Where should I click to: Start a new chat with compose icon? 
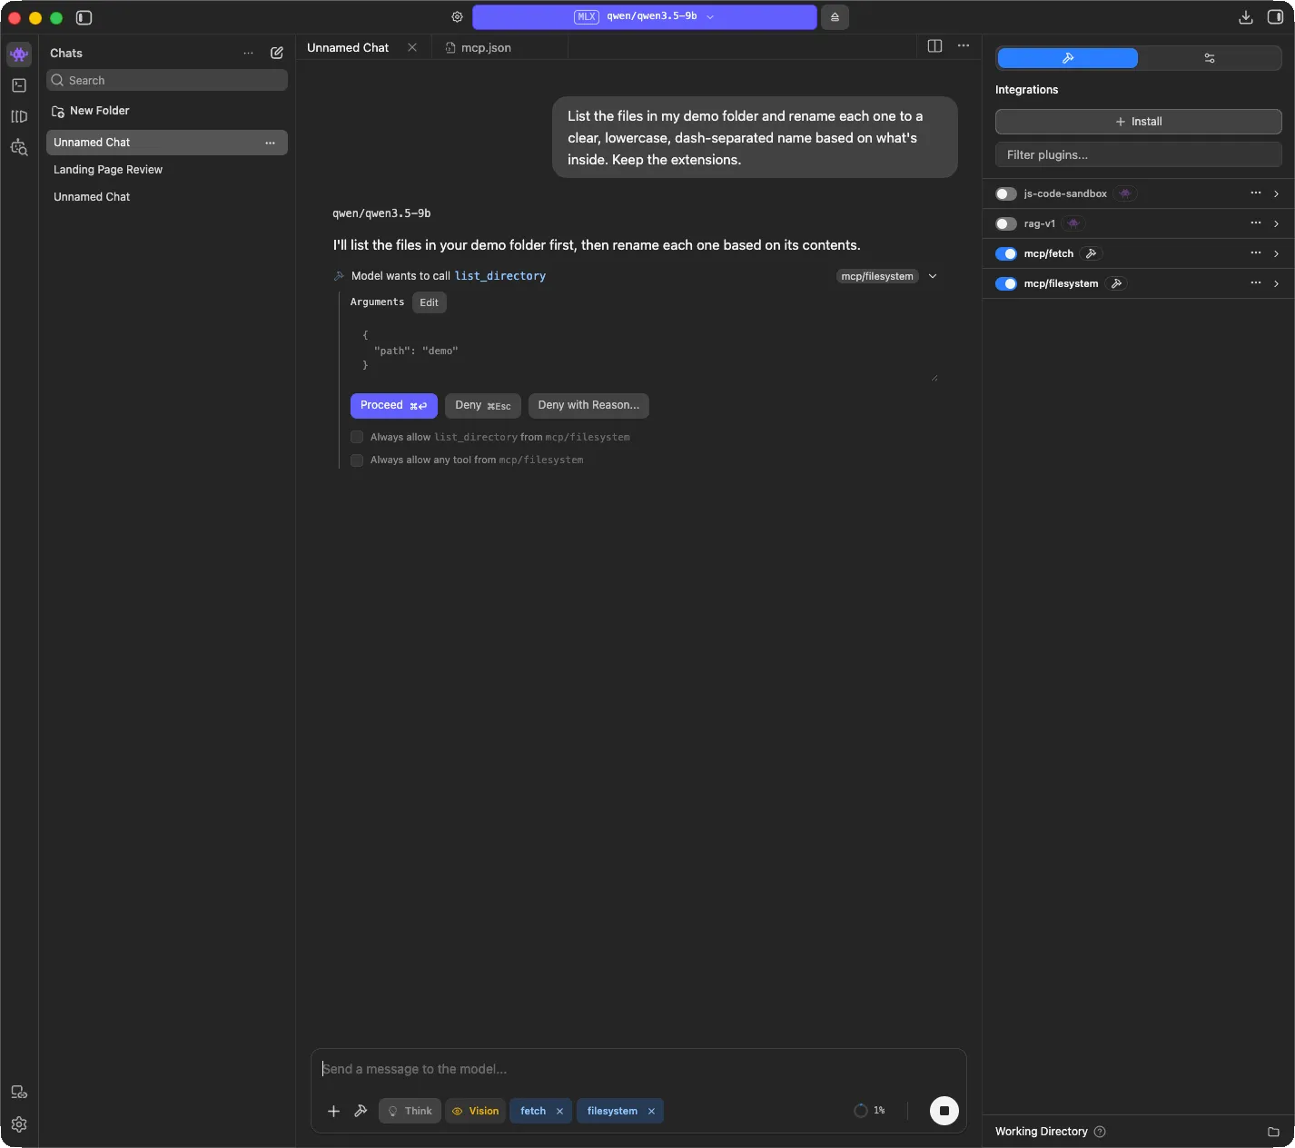(277, 53)
